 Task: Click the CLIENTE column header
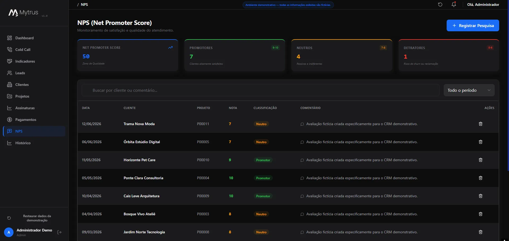tap(130, 108)
